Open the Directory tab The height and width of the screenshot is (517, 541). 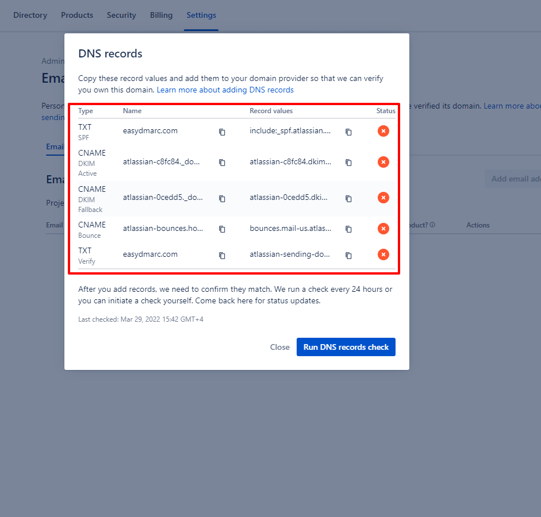point(30,15)
